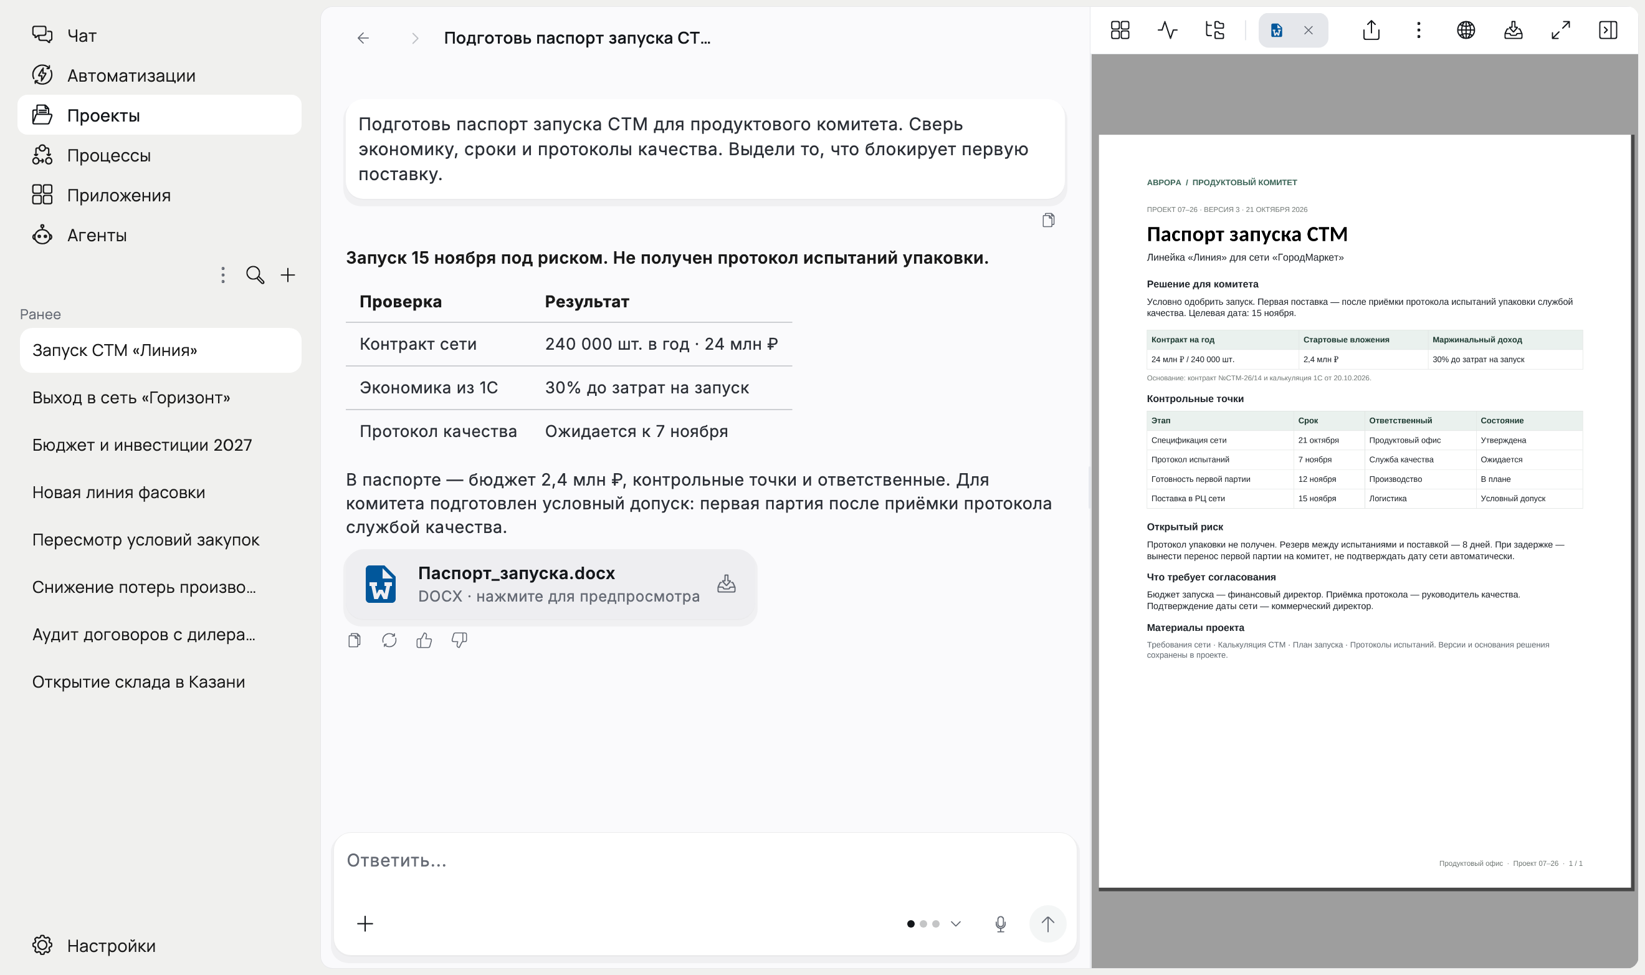Open Паспорт_запуска.docx attachment preview
The width and height of the screenshot is (1645, 975).
point(550,585)
